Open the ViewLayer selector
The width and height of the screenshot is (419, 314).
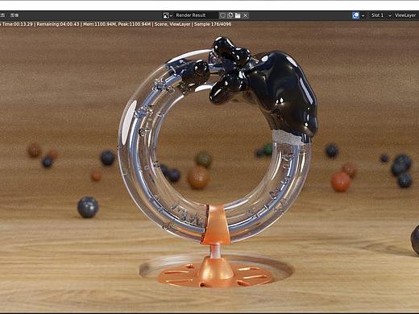pyautogui.click(x=405, y=15)
